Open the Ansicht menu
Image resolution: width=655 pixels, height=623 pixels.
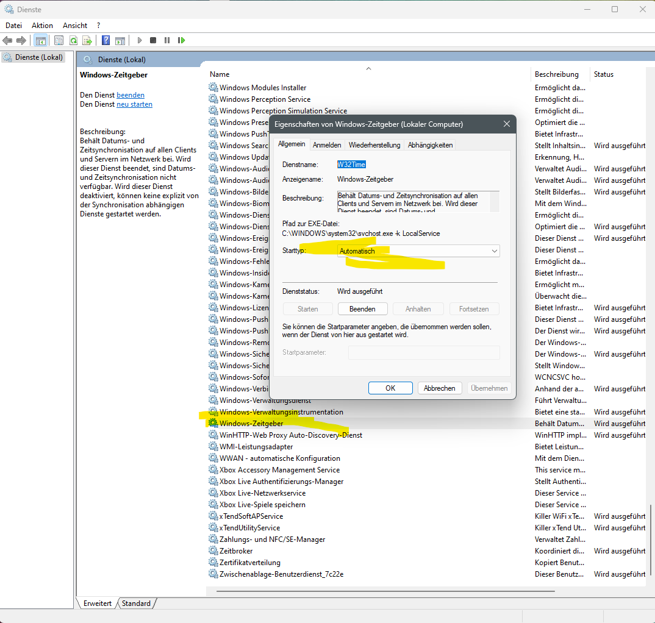[75, 26]
